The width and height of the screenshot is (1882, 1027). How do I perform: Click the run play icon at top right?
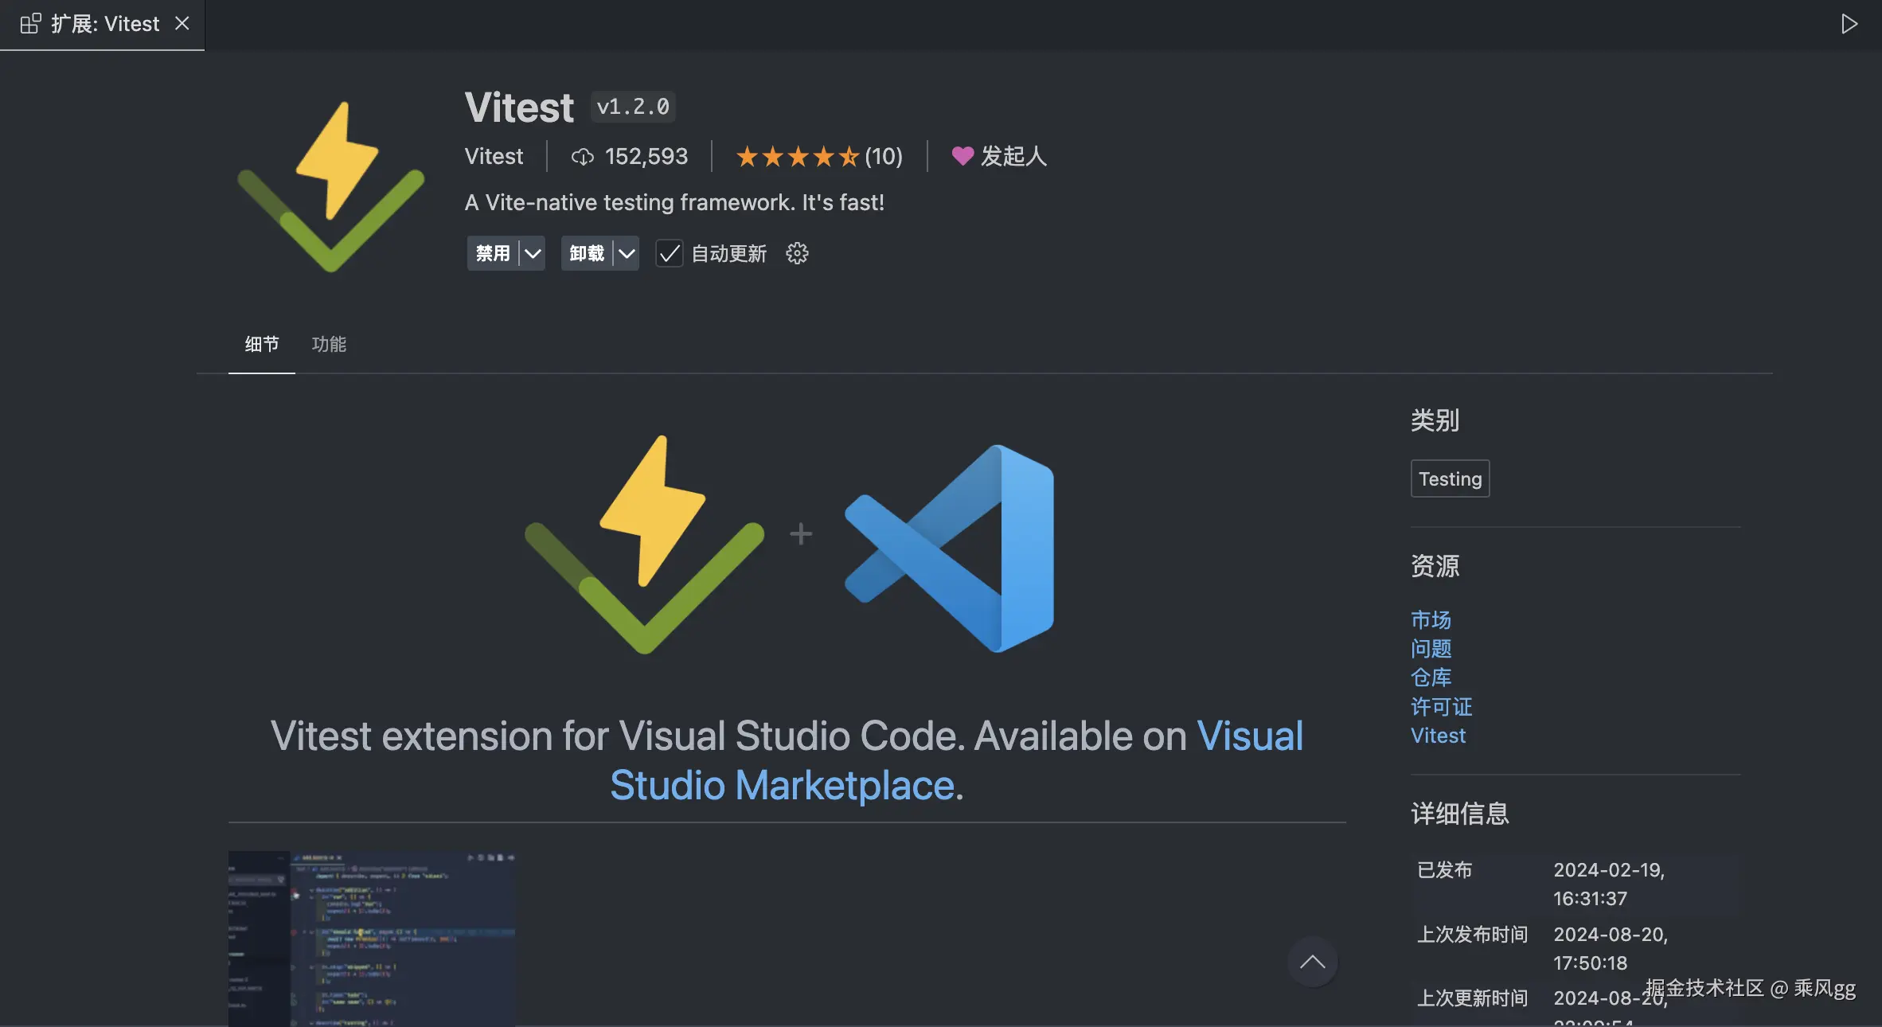[1849, 24]
